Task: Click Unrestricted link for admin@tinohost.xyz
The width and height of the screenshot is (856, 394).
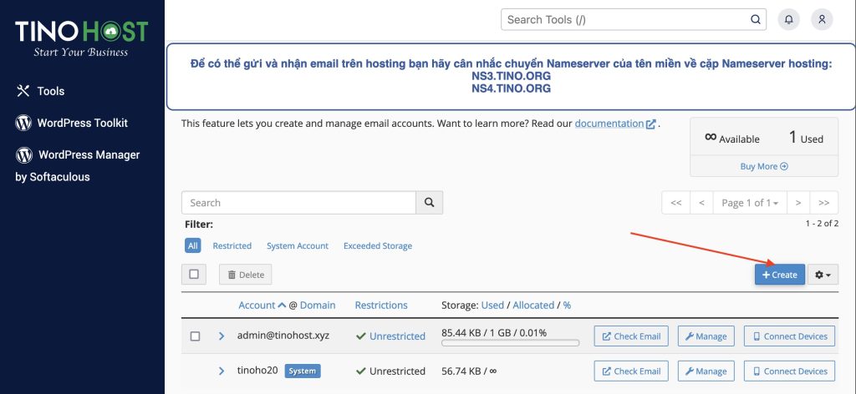Action: 397,336
